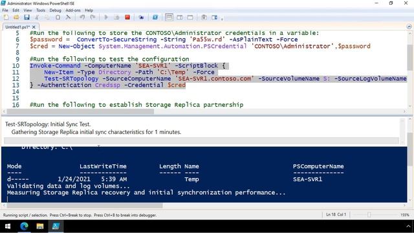The image size is (414, 233).
Task: Open the View menu
Action: (x=28, y=10)
